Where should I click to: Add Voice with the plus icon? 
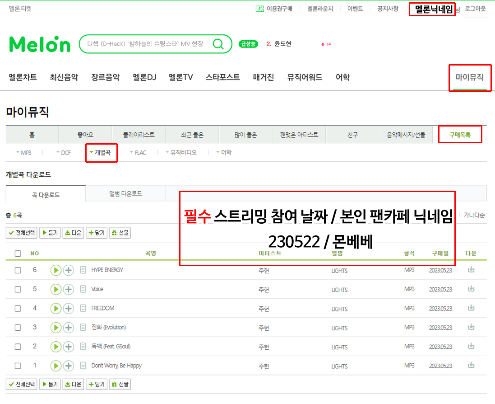[x=69, y=289]
